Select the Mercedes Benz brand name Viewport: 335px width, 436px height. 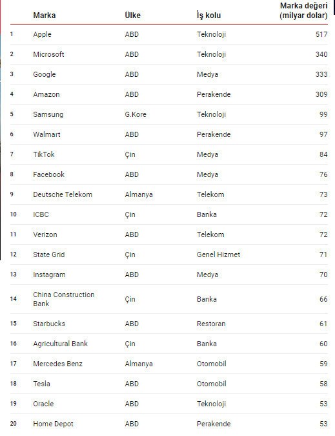(58, 364)
